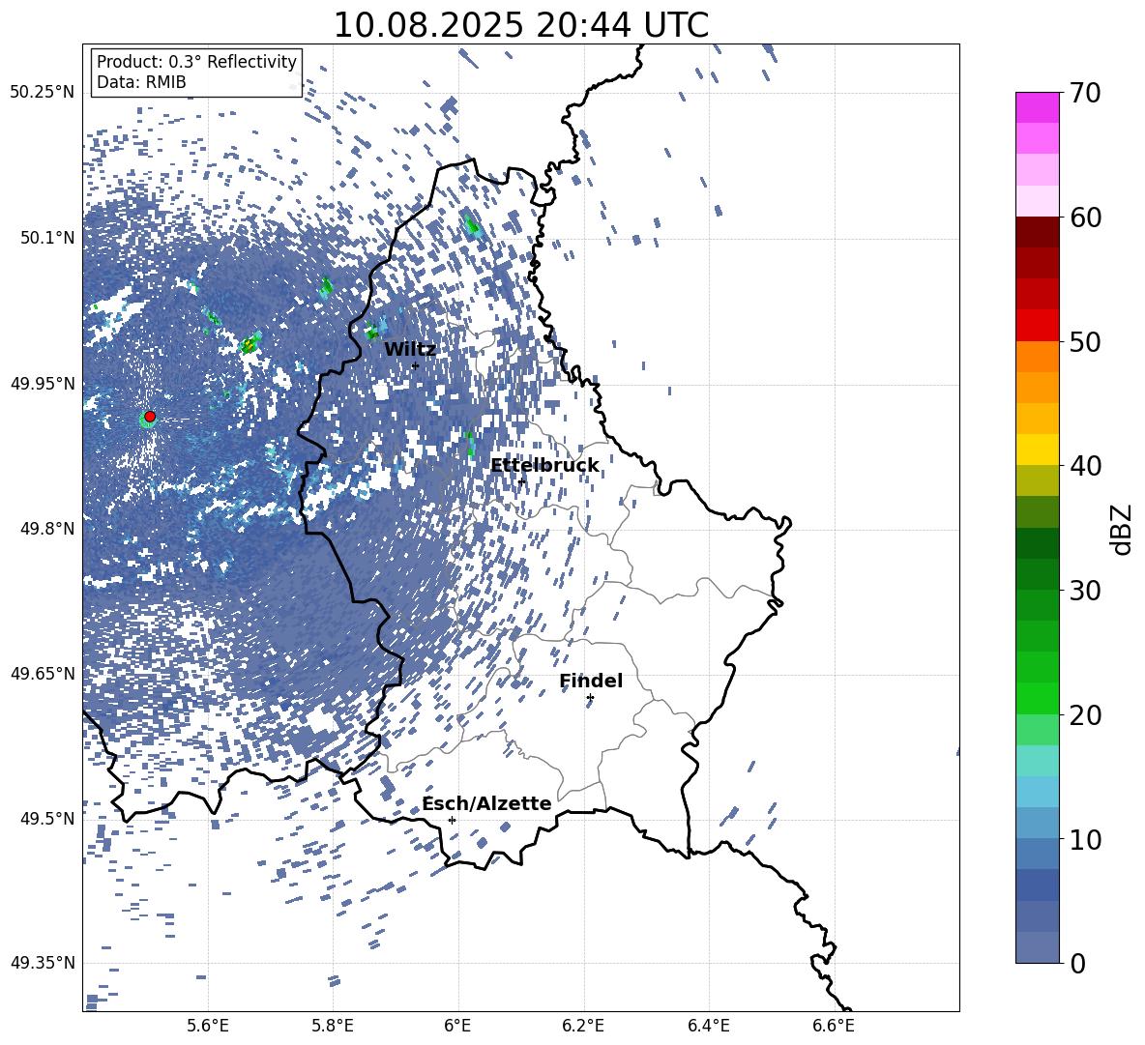Viewport: 1145px width, 1045px height.
Task: Click the 50 tick on colorbar
Action: click(1085, 342)
